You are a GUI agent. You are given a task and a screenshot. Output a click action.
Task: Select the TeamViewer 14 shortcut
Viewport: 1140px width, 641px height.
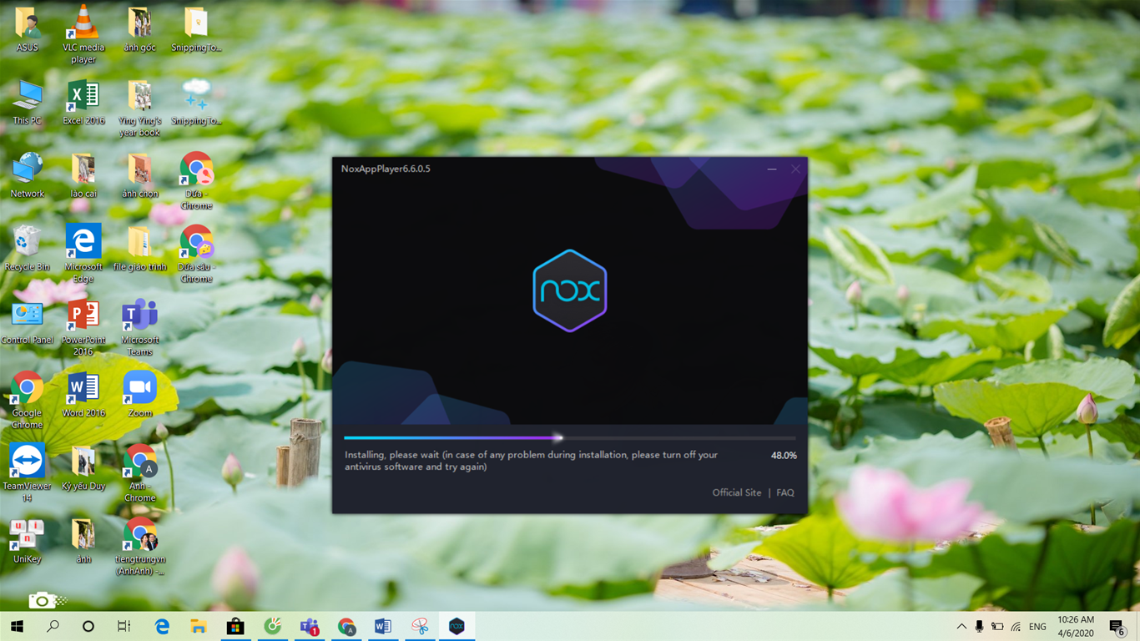28,473
